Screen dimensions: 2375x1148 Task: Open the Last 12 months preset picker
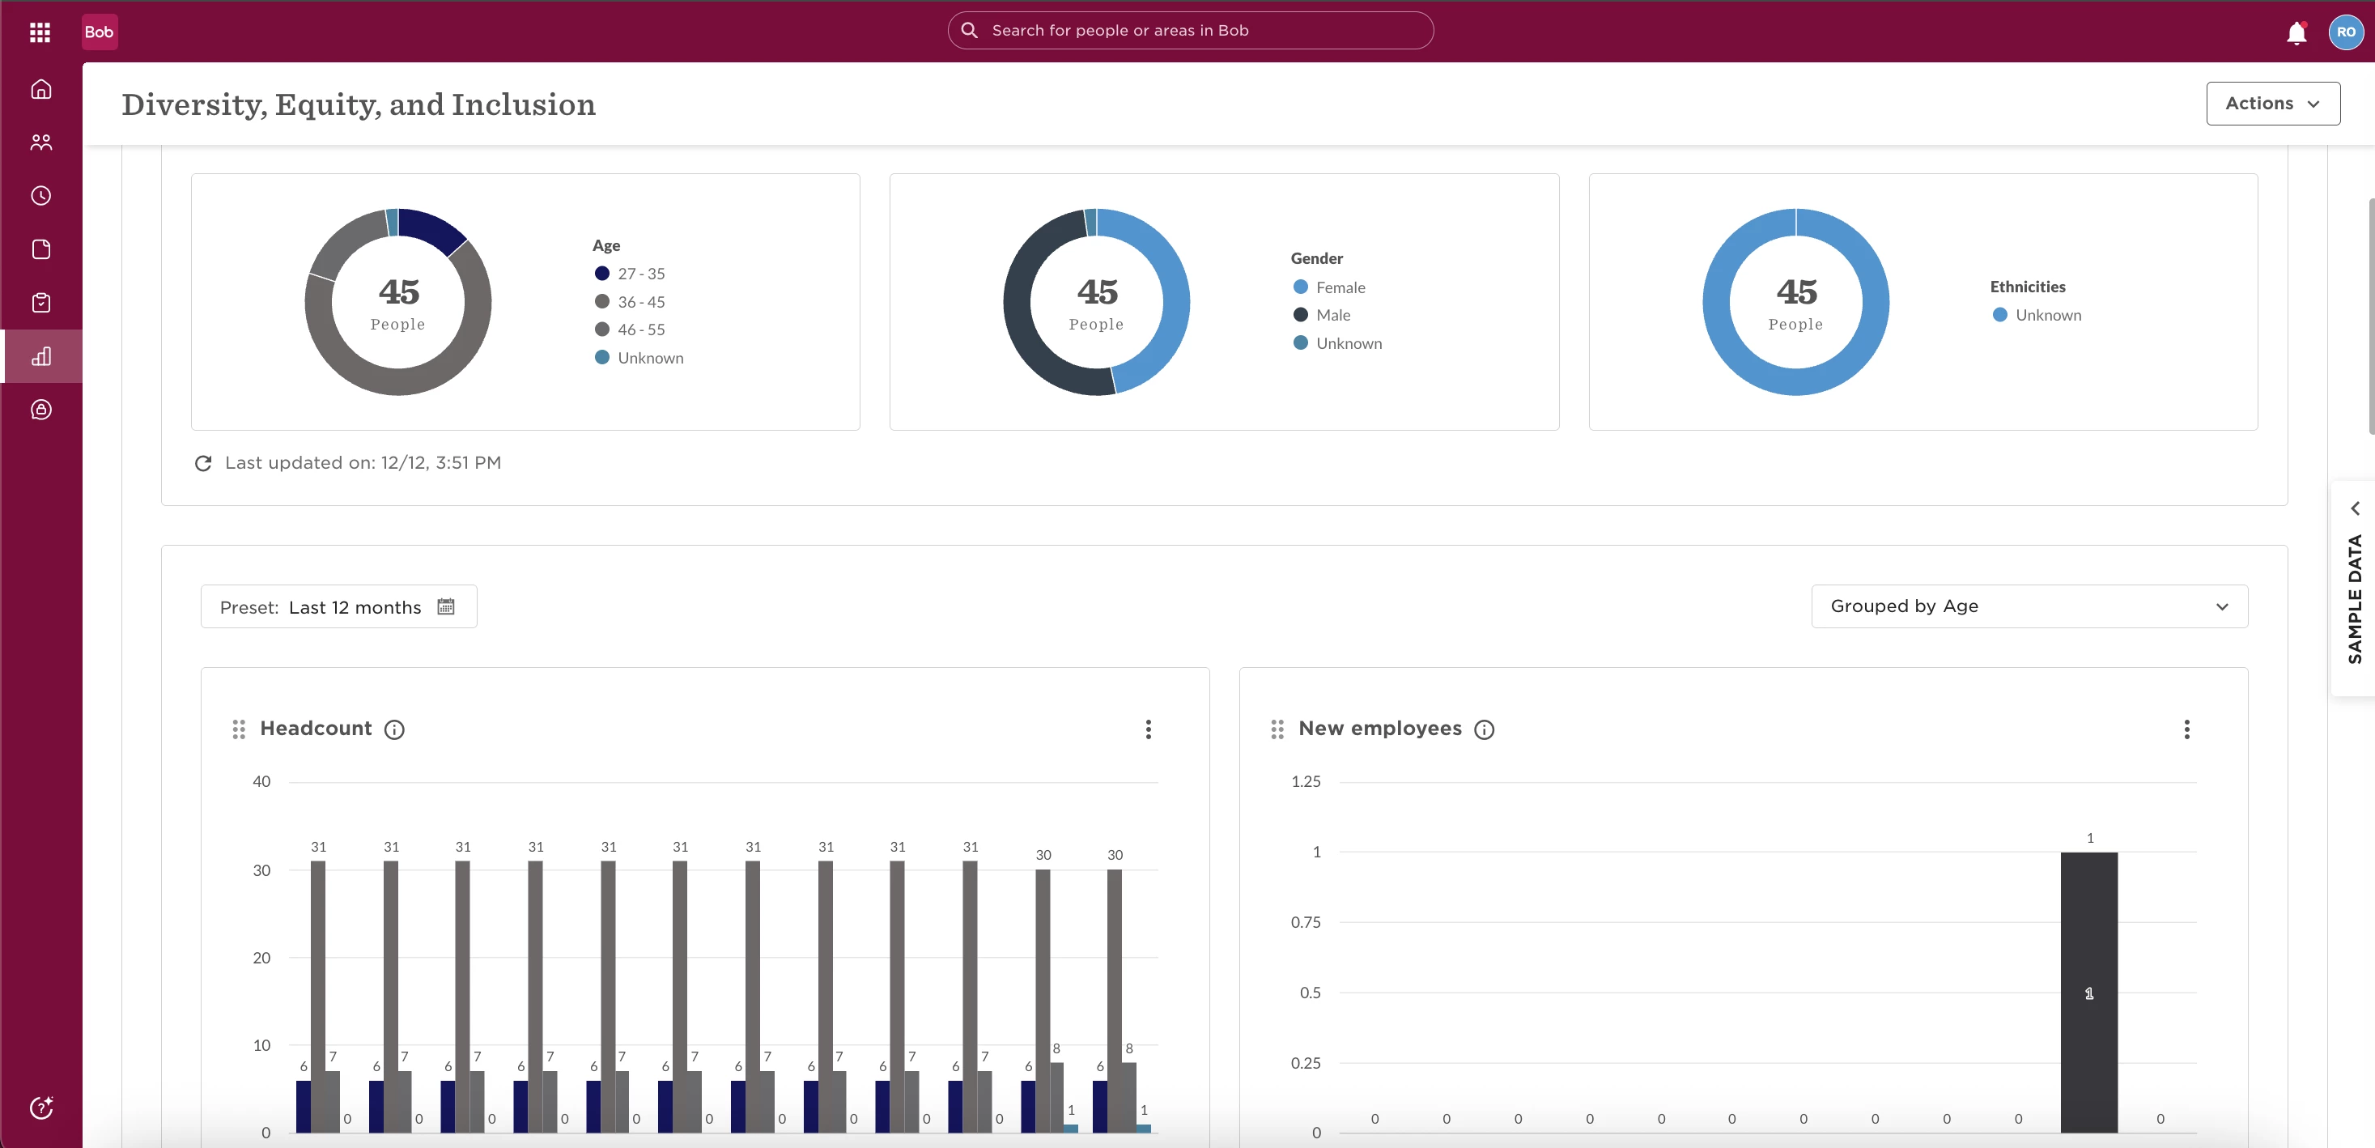[338, 606]
